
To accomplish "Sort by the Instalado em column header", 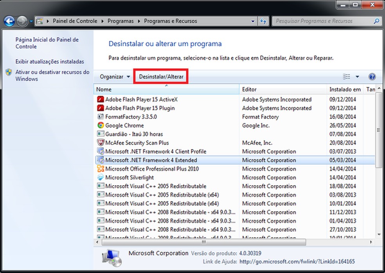I will 345,89.
